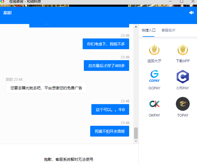Click the scrollbar up arrow
Screen dimensions: 197x164
click(136, 27)
